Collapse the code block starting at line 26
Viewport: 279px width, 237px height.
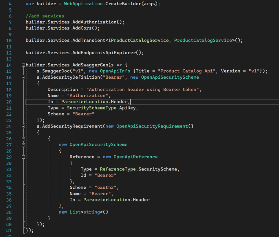[23, 138]
